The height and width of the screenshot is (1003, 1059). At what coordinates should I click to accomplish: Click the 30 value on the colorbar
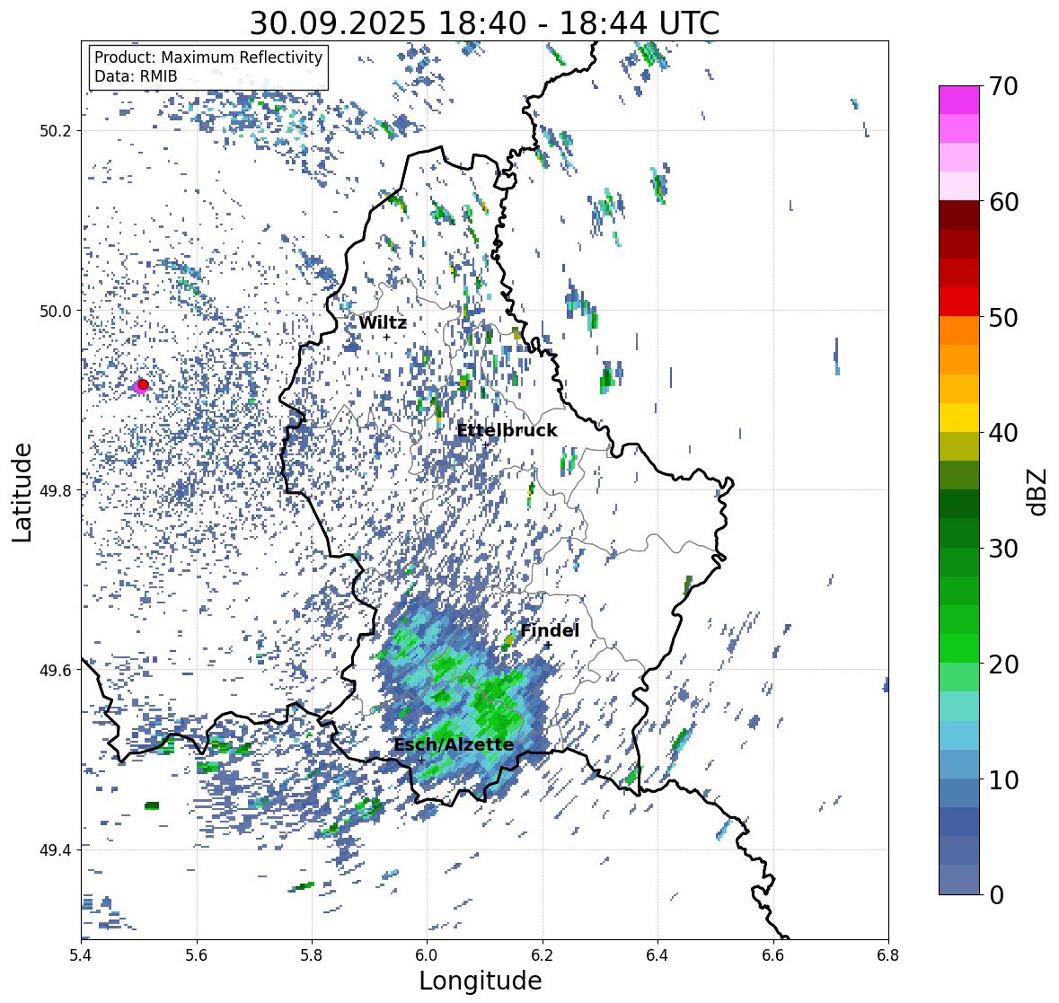[x=1003, y=549]
